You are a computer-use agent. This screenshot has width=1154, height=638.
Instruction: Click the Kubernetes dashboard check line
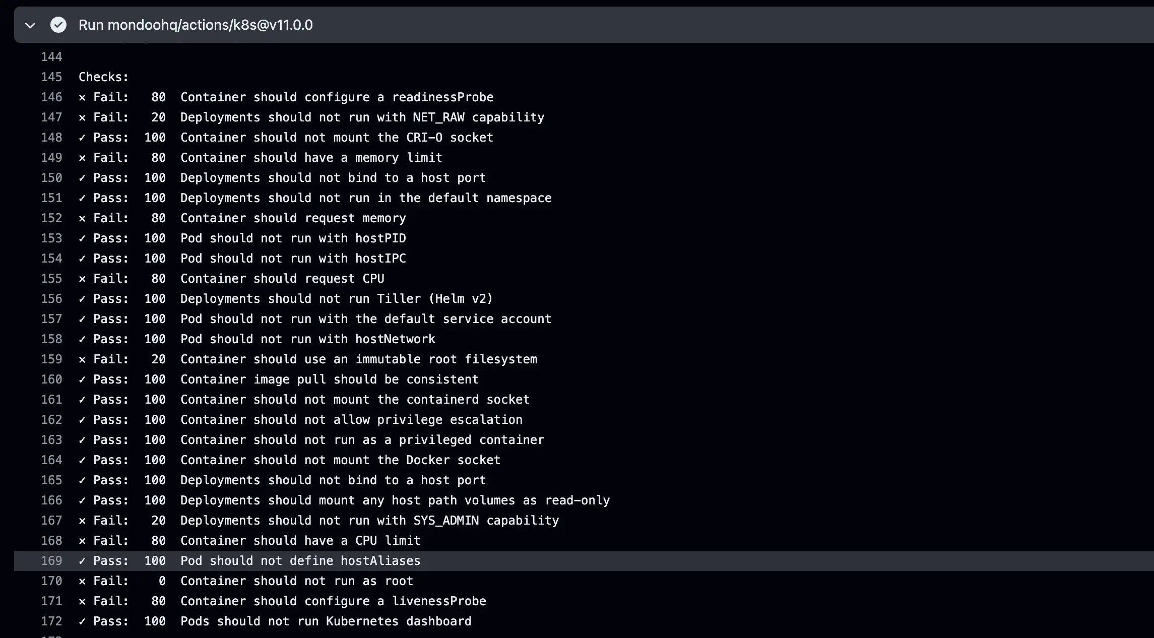click(x=275, y=621)
